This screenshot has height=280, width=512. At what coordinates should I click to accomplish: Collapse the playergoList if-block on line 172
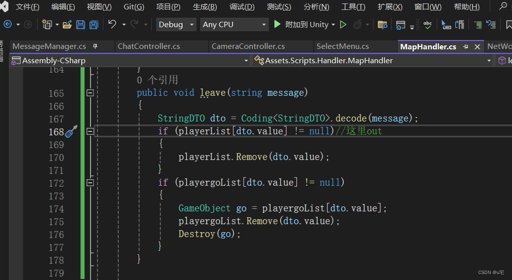pos(90,183)
